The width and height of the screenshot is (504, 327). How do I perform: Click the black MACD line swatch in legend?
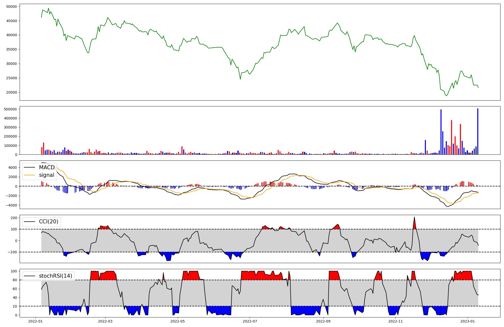coord(30,168)
